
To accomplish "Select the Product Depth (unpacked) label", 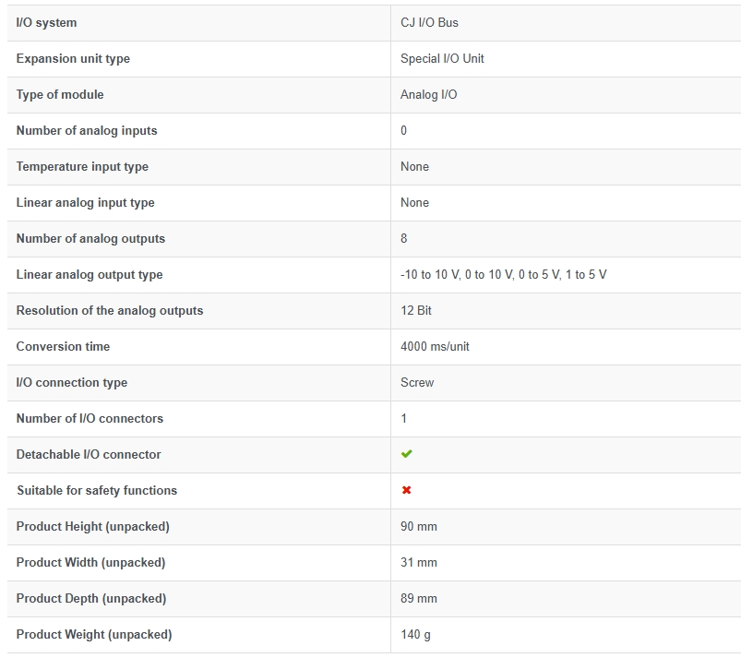I will [91, 598].
